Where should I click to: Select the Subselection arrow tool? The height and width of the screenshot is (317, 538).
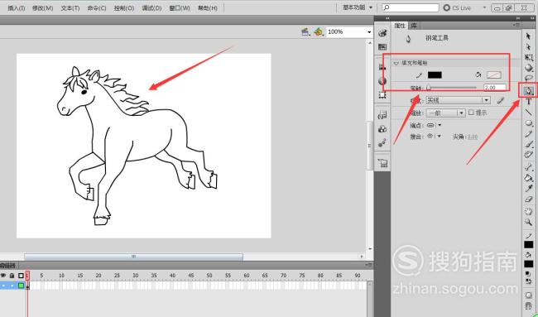528,46
